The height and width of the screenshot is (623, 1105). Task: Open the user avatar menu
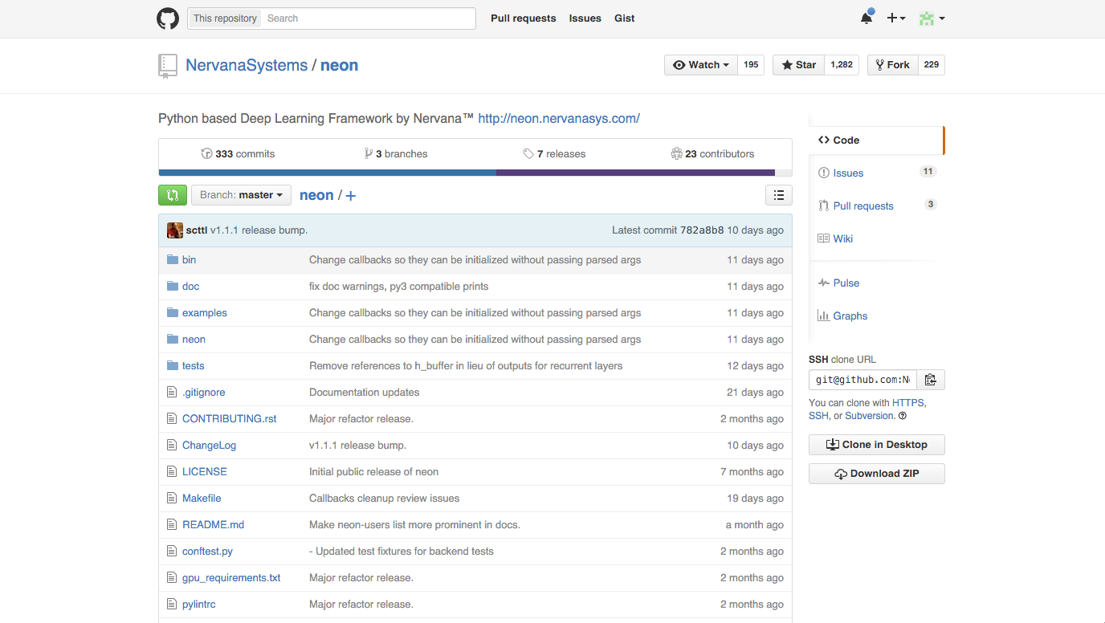[932, 18]
